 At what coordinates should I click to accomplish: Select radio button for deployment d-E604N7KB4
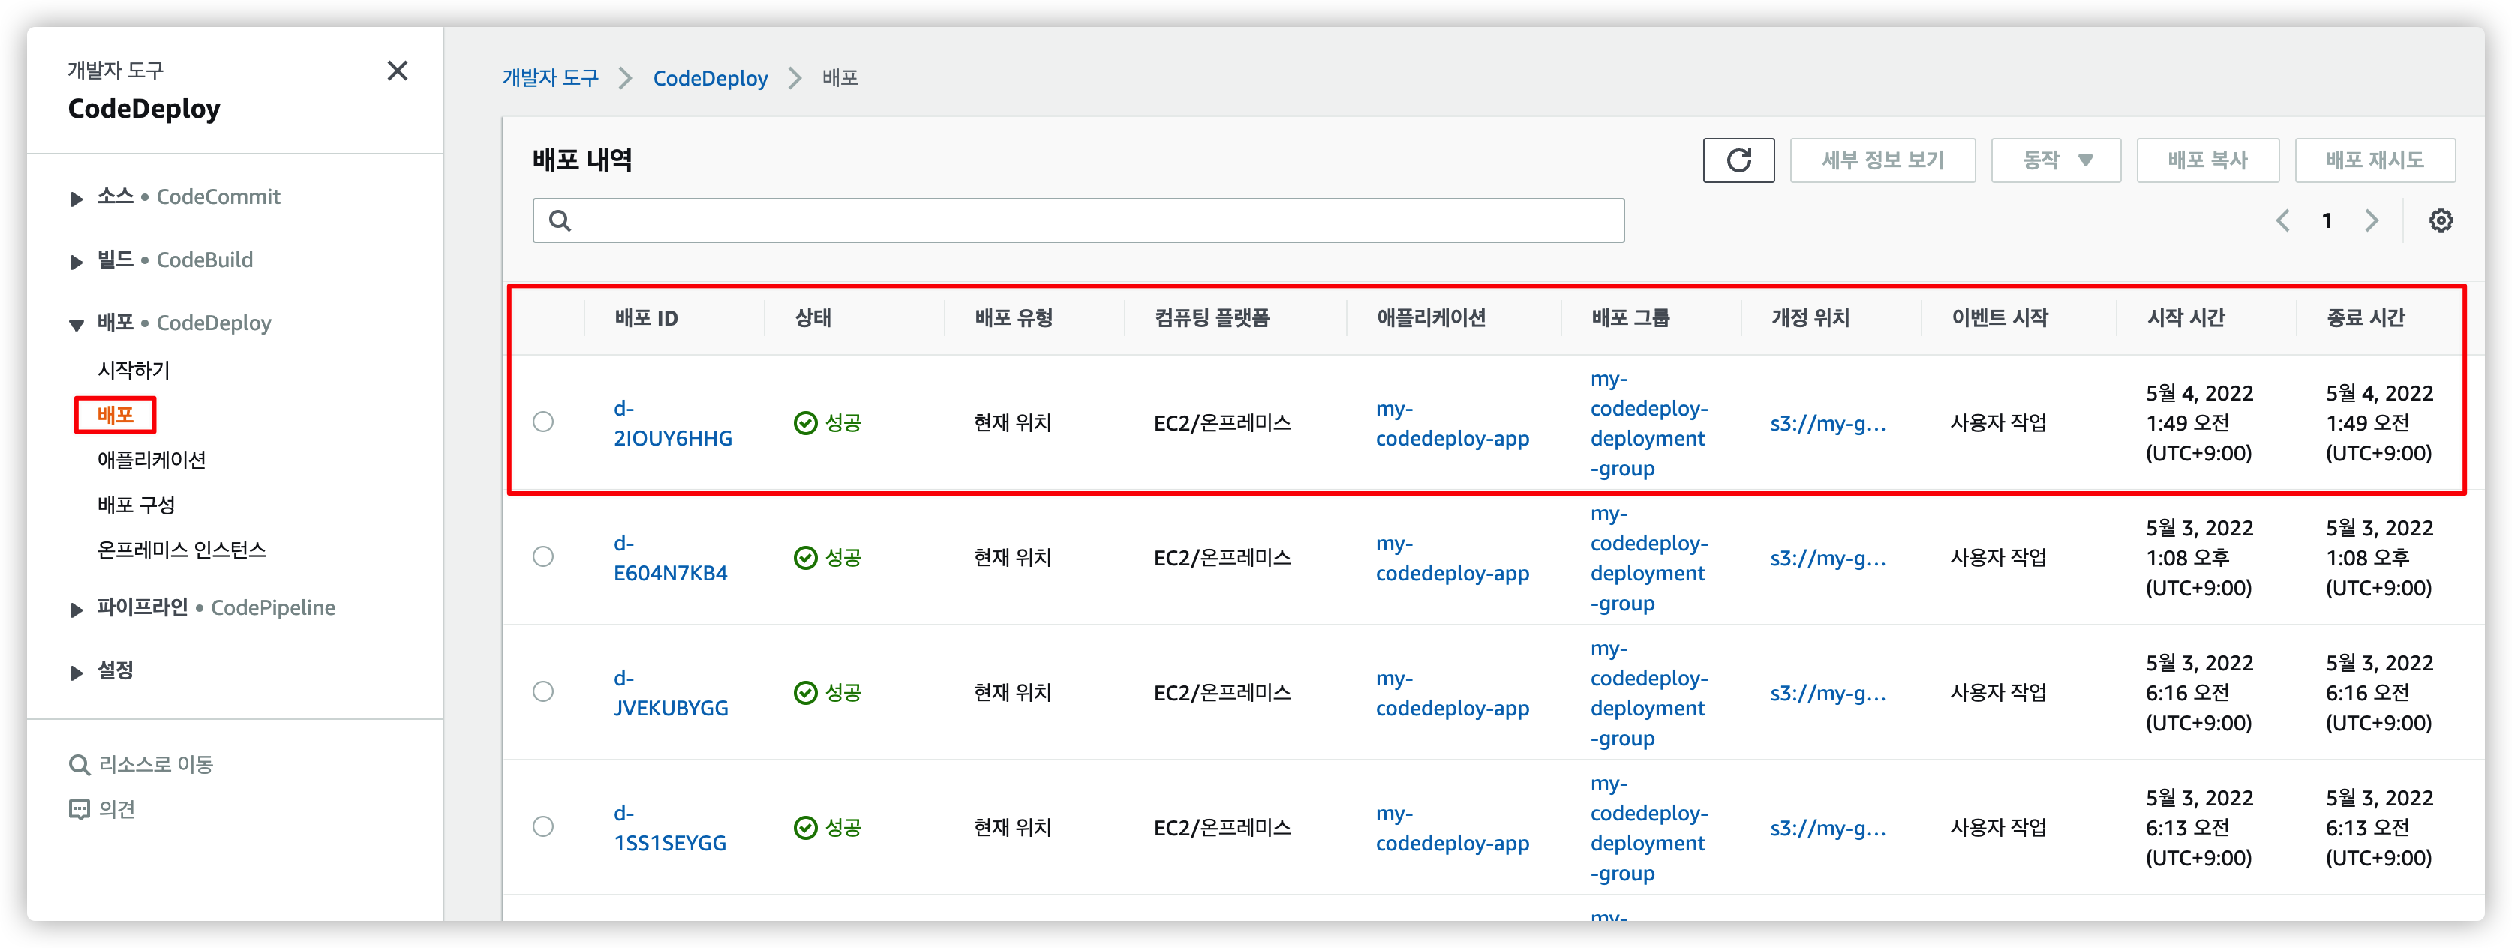pos(543,557)
